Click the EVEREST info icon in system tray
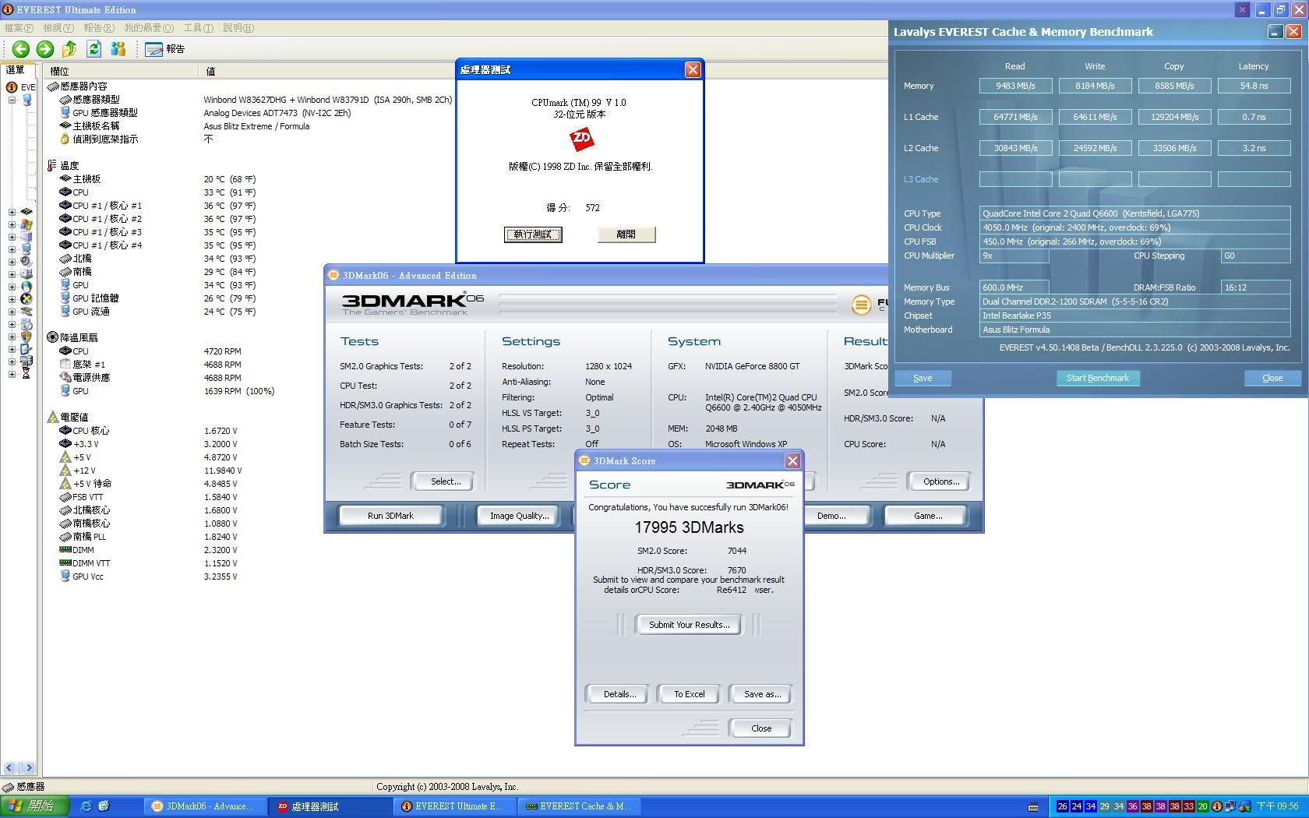The width and height of the screenshot is (1309, 818). coord(1216,806)
